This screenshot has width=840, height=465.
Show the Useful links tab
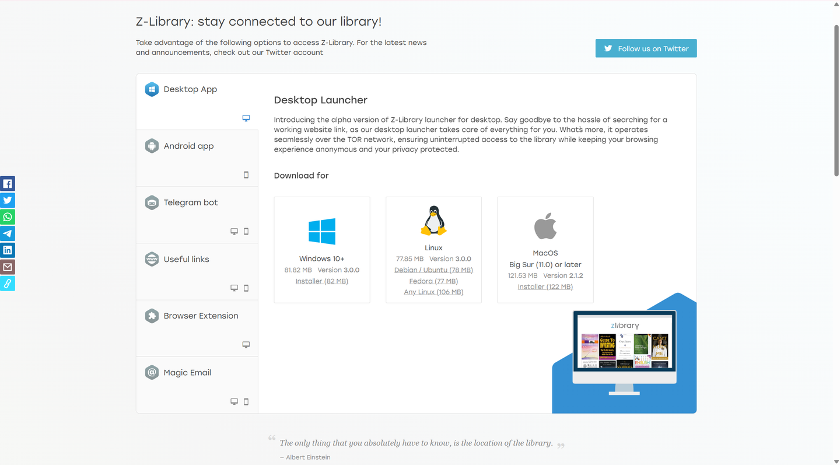[197, 271]
